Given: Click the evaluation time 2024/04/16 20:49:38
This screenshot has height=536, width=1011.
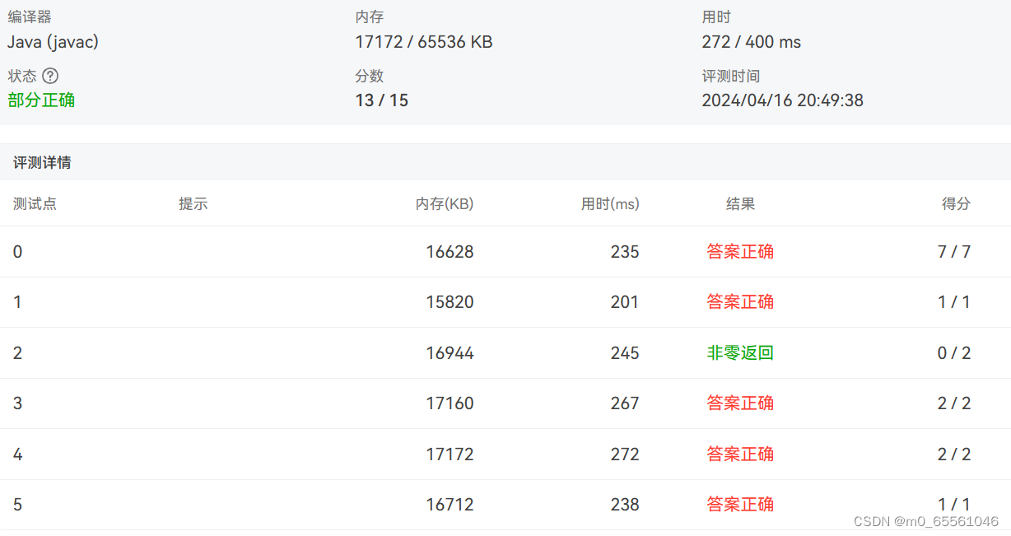Looking at the screenshot, I should (x=782, y=100).
